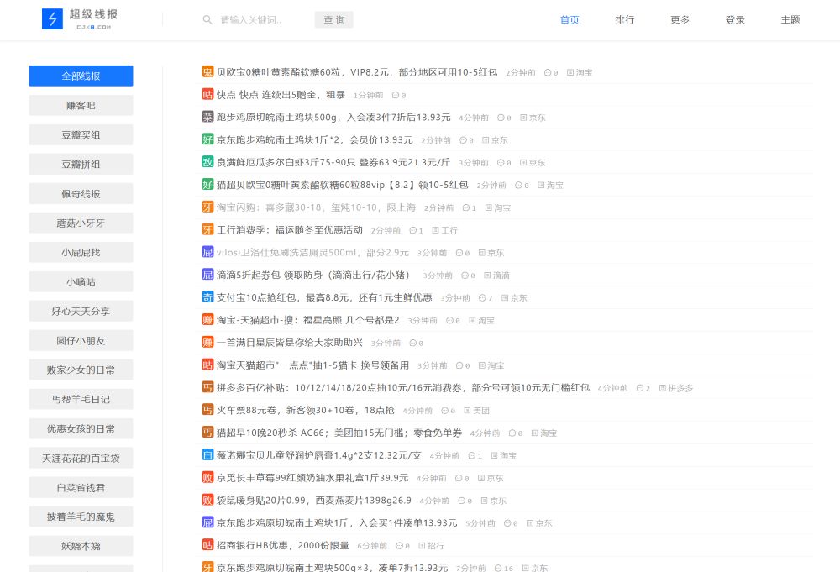Click the 白 icon next to the 薇诺娜 lipstick deal

pos(207,455)
